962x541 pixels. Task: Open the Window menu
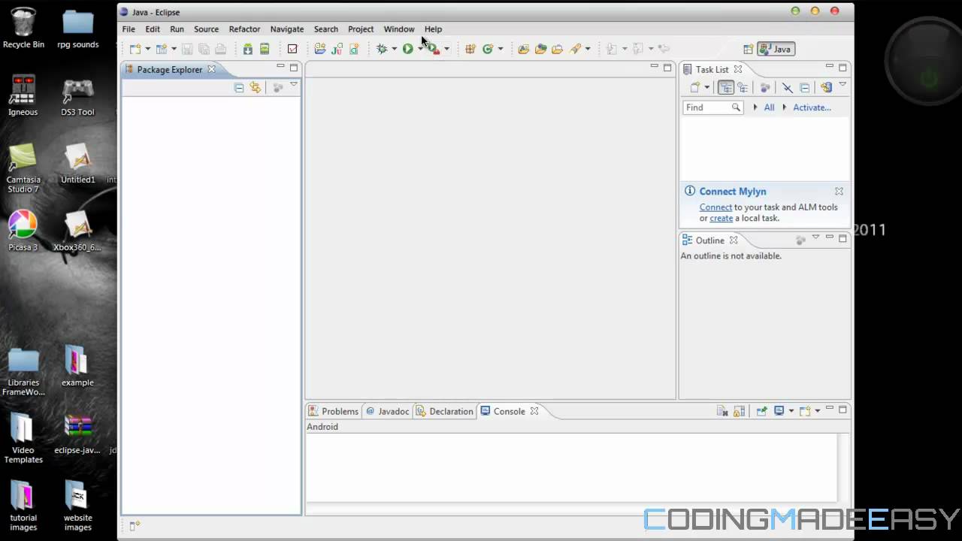coord(399,29)
